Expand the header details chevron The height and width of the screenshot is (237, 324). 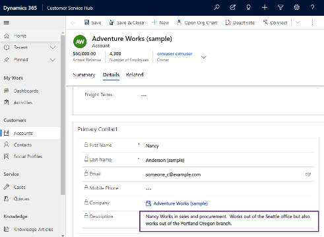pyautogui.click(x=204, y=57)
